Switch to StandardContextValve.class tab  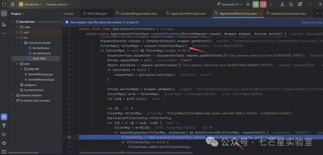(286, 13)
